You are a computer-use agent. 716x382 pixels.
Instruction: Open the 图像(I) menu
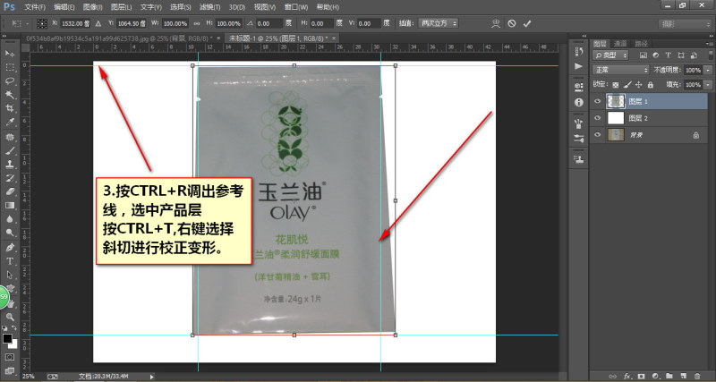(93, 7)
